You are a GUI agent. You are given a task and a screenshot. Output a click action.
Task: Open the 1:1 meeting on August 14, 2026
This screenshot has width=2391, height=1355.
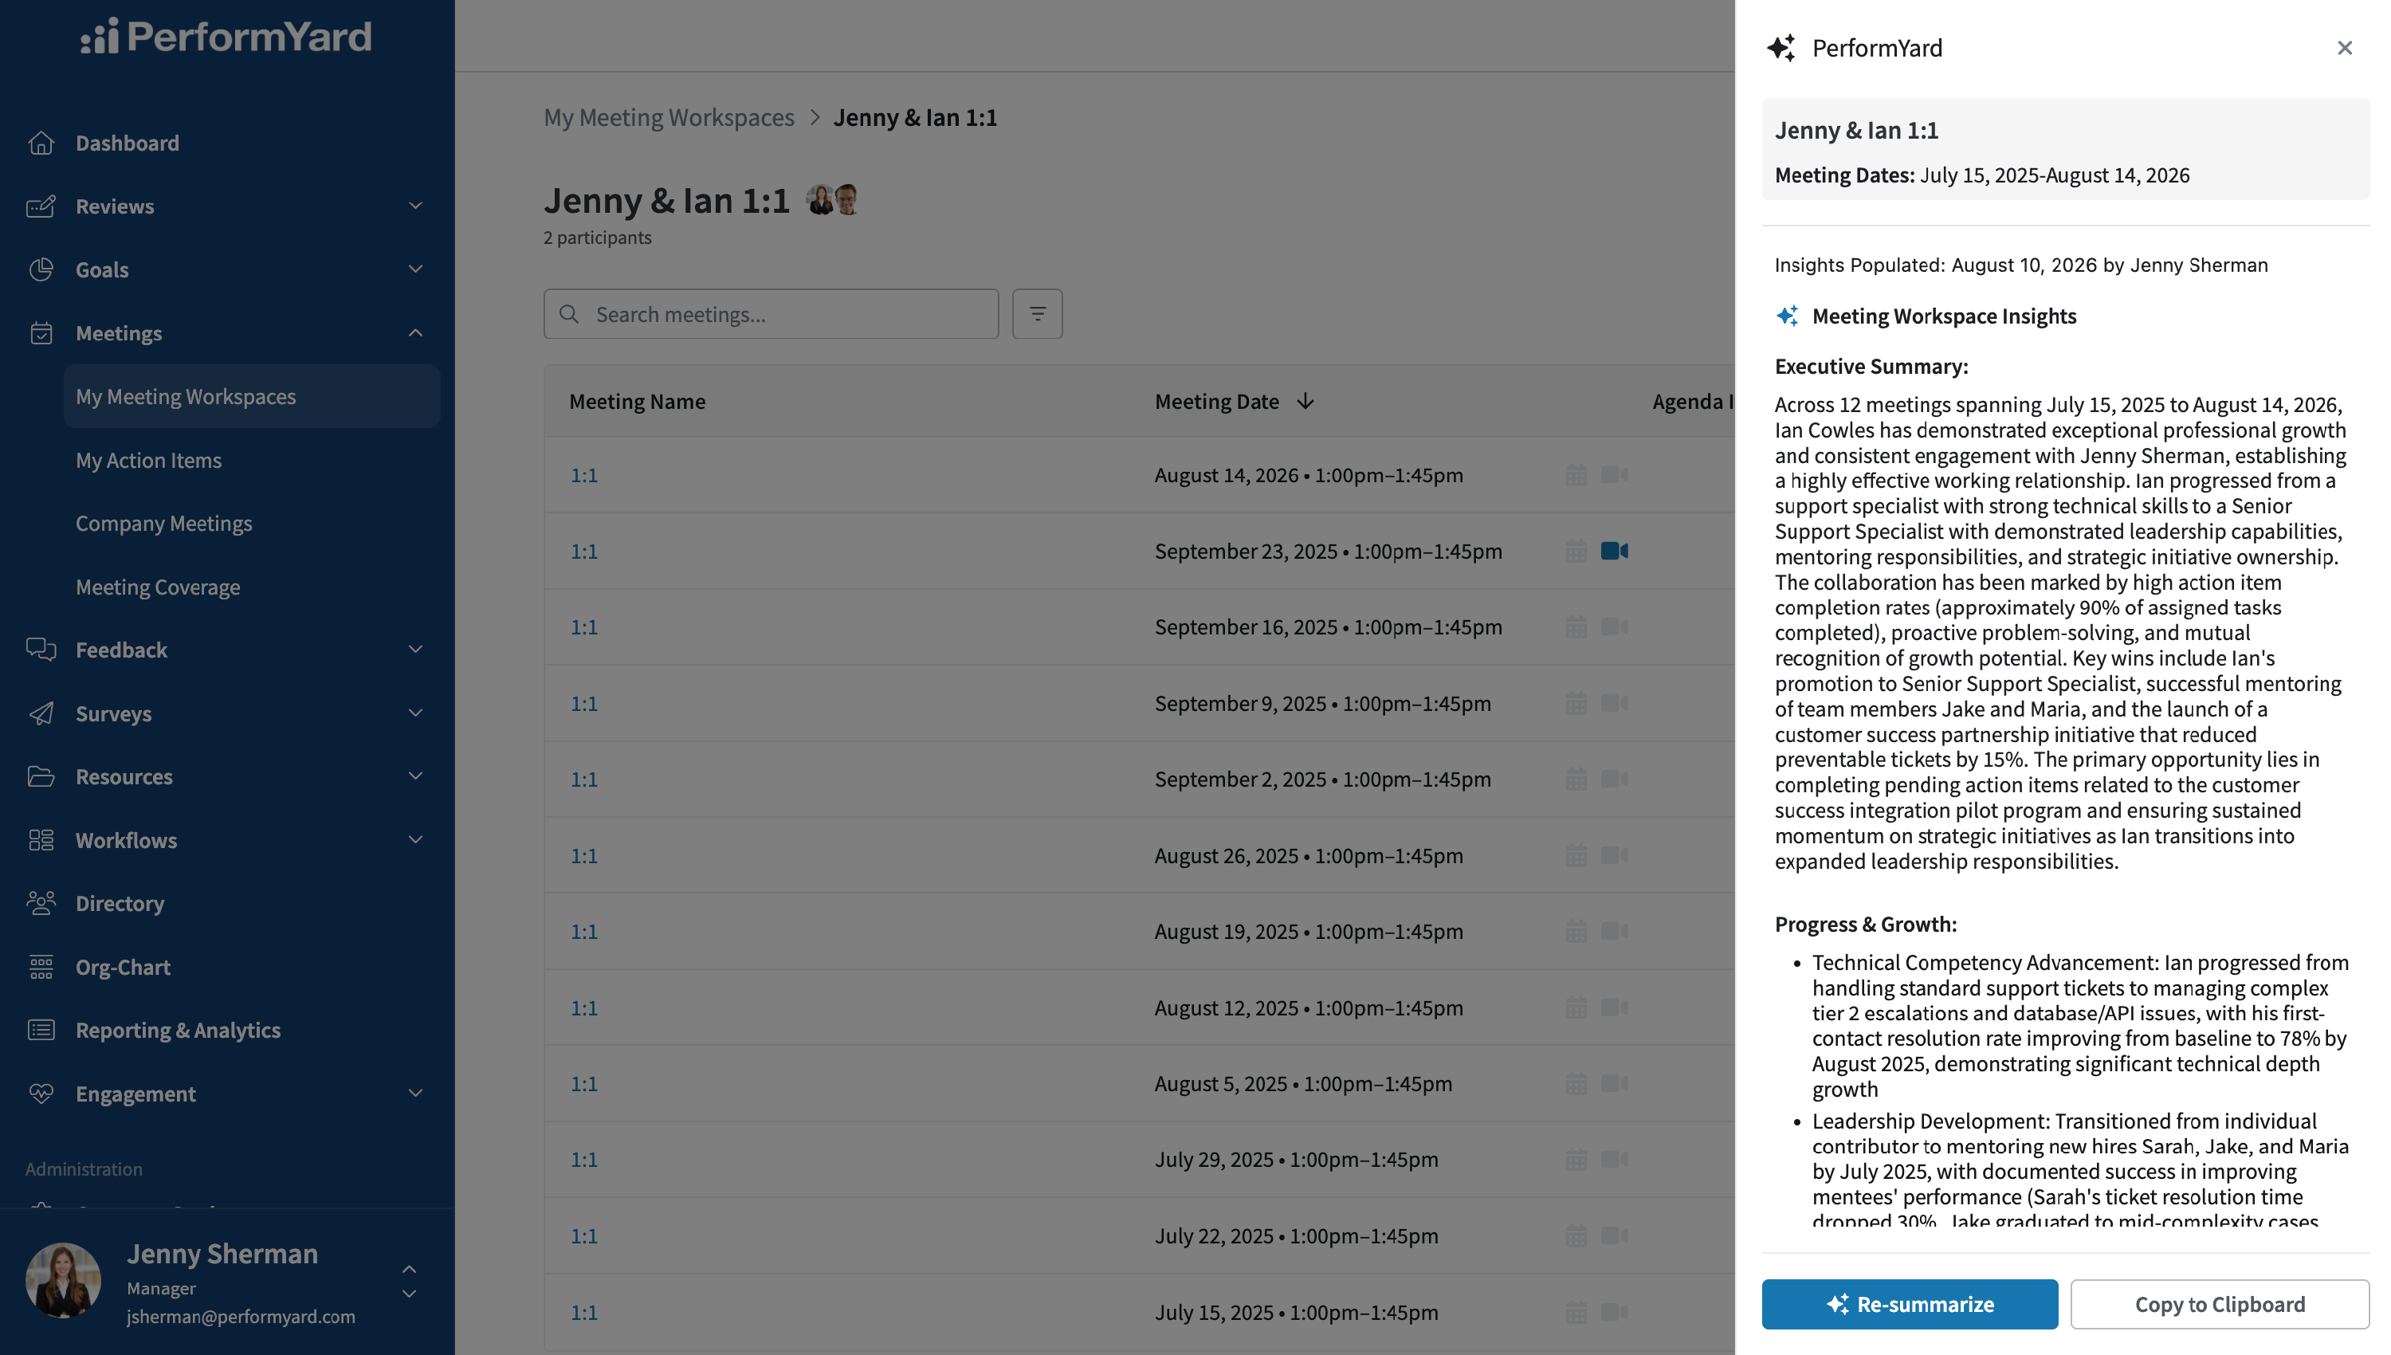(x=583, y=474)
